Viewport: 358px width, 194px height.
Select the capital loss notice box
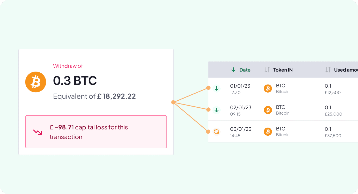96,132
